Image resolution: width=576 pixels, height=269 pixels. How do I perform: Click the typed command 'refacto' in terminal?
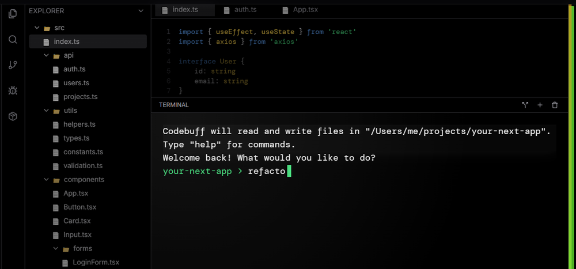pyautogui.click(x=267, y=172)
